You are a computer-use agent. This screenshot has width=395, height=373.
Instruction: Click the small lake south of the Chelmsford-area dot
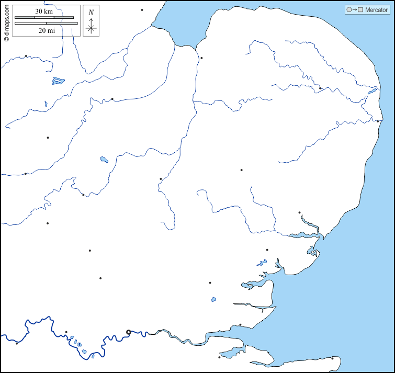click(213, 300)
